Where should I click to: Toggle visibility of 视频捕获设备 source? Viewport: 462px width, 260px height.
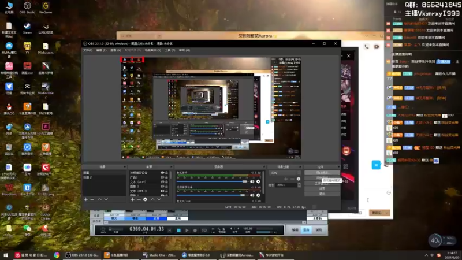pos(162,173)
